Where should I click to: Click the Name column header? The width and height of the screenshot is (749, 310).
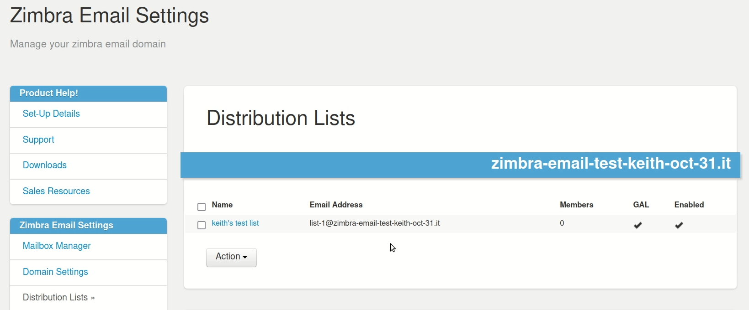click(221, 205)
